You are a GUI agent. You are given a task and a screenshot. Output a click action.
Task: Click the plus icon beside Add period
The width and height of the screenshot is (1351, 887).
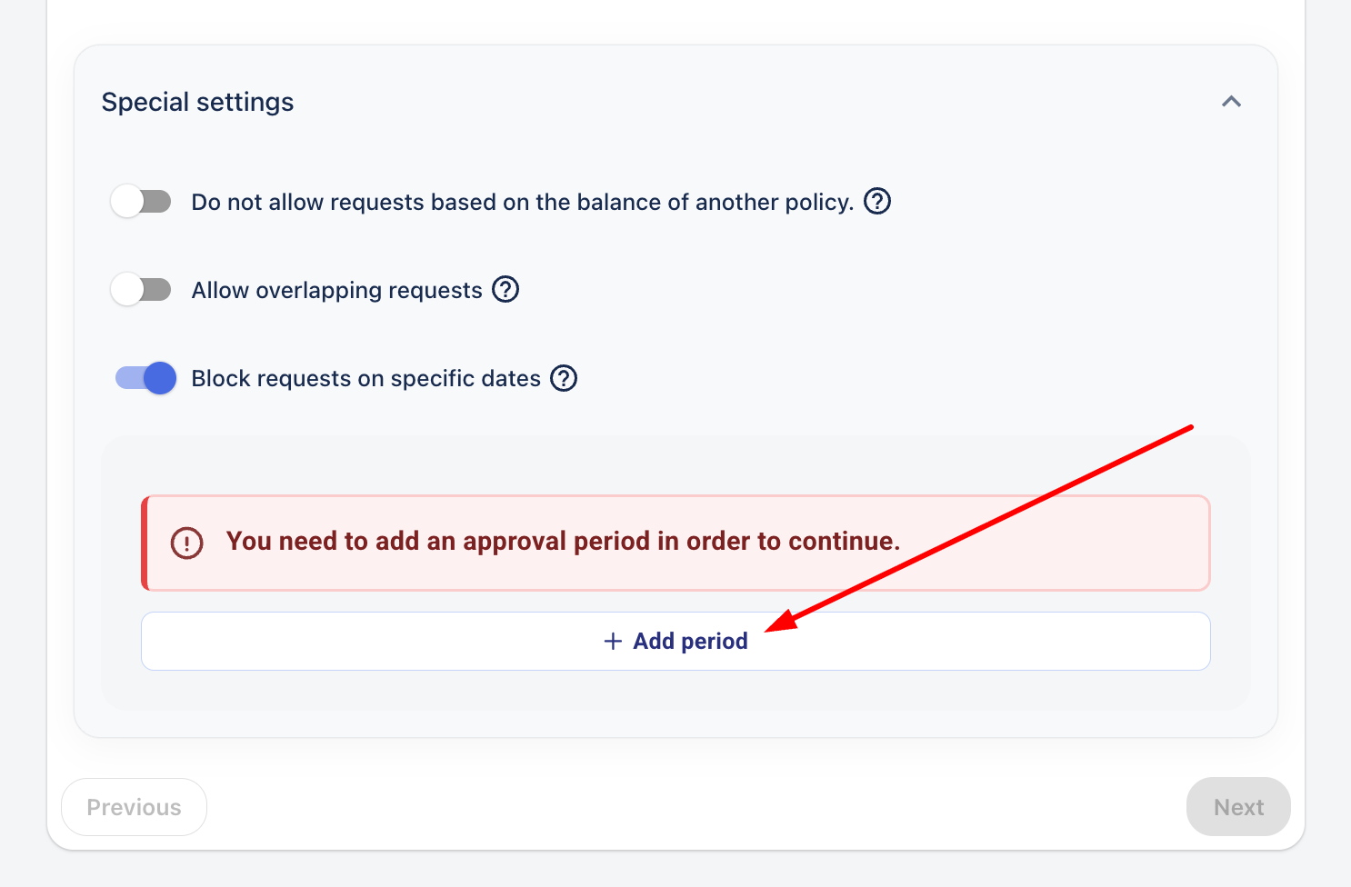point(614,642)
